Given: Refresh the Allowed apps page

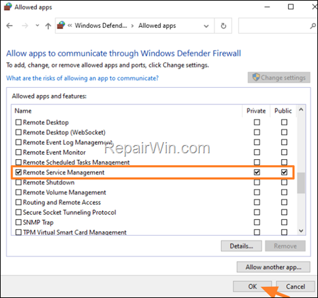Looking at the screenshot, I should 223,26.
